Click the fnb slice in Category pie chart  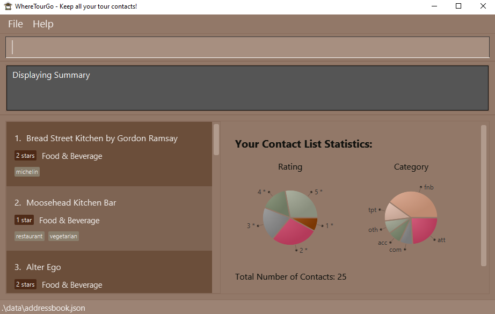[x=416, y=204]
